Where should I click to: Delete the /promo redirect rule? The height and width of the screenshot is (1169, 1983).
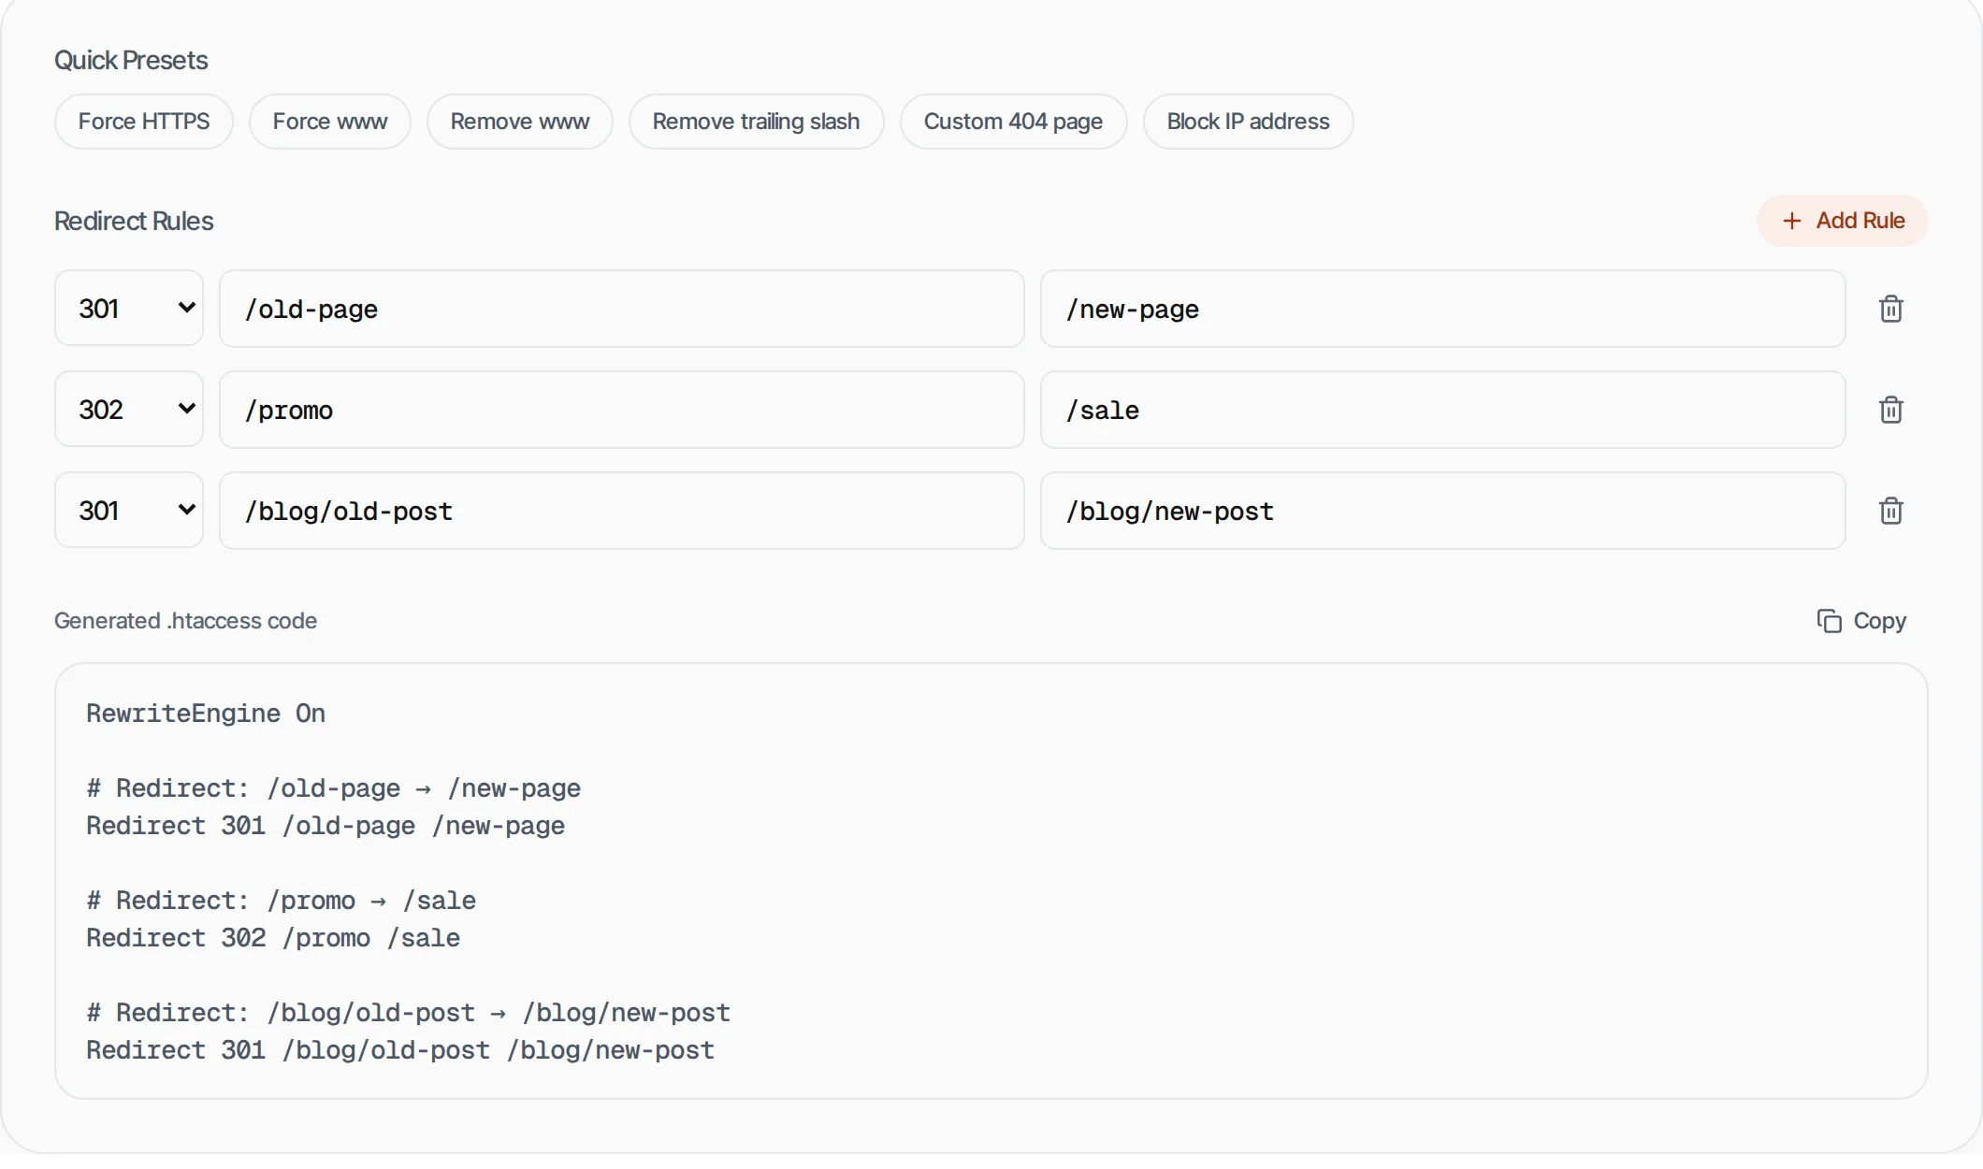1890,410
